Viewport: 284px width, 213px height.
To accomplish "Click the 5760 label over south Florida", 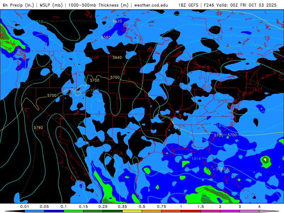I will click(221, 169).
